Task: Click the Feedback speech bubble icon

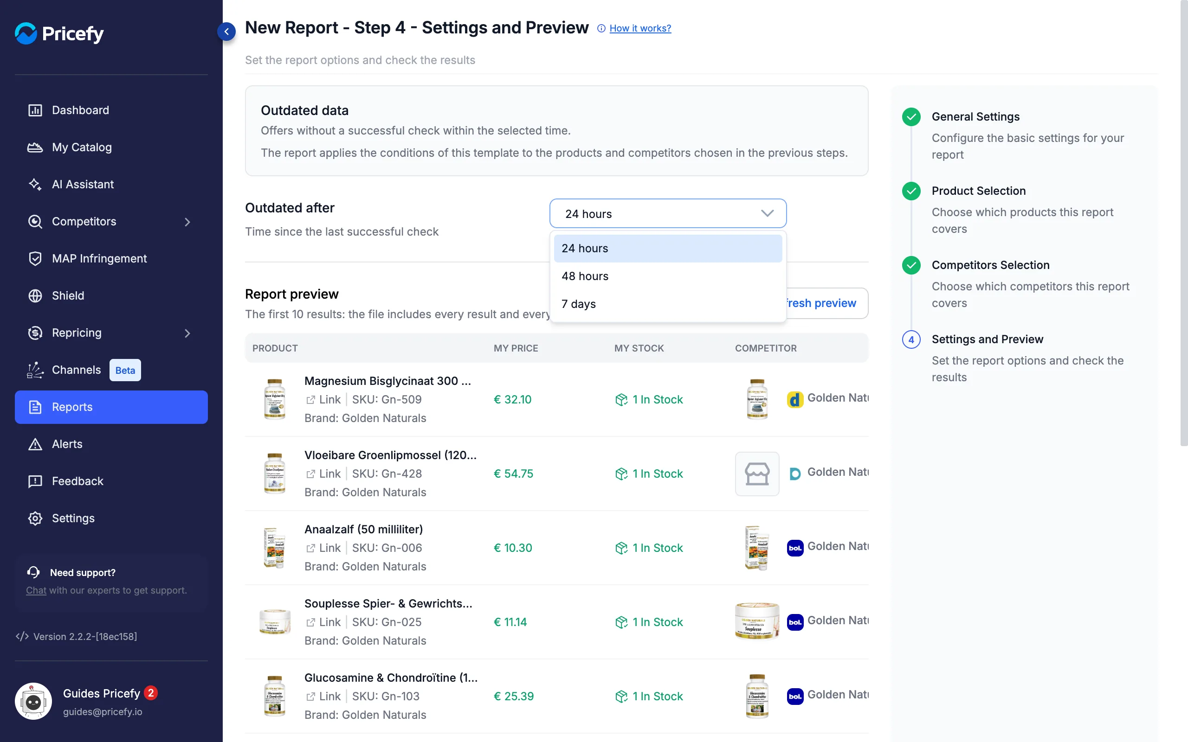Action: pyautogui.click(x=35, y=481)
